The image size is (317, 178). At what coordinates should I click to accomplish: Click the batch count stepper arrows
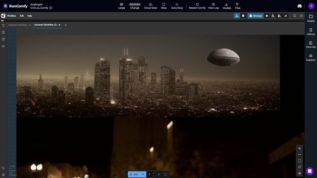tap(154, 174)
